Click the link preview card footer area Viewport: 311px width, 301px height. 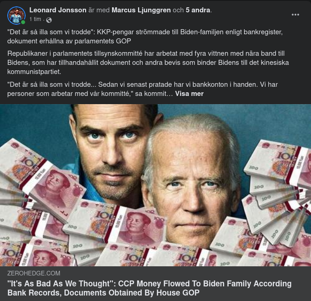pos(155,284)
